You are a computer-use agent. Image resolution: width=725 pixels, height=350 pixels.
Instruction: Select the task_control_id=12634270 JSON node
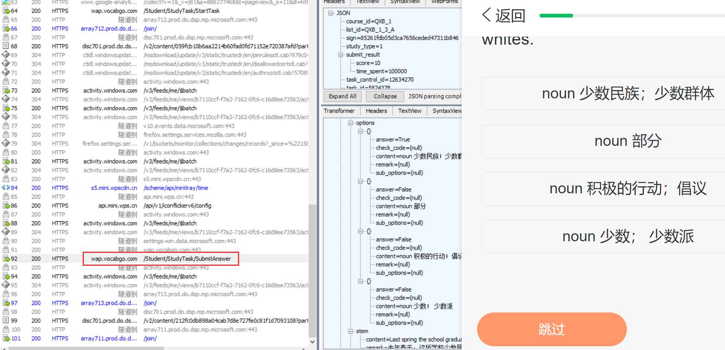pos(380,80)
